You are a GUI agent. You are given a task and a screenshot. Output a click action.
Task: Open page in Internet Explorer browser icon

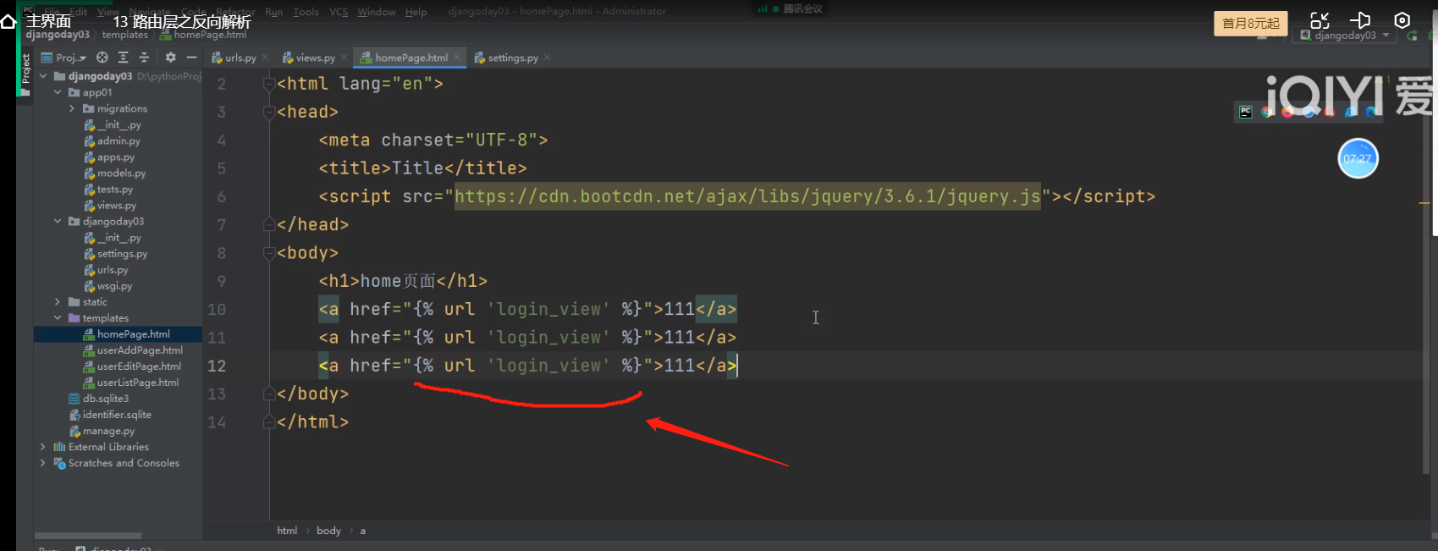click(x=1351, y=112)
